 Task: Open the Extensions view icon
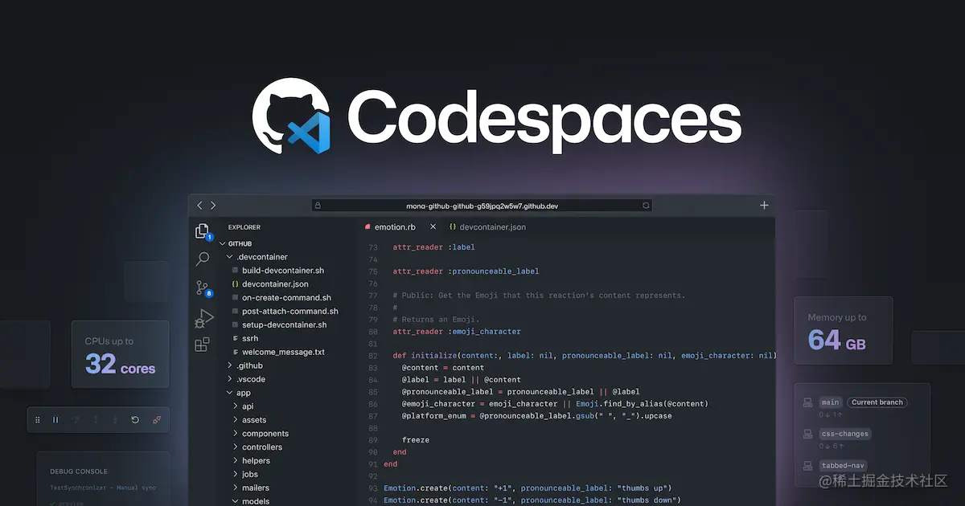point(203,345)
